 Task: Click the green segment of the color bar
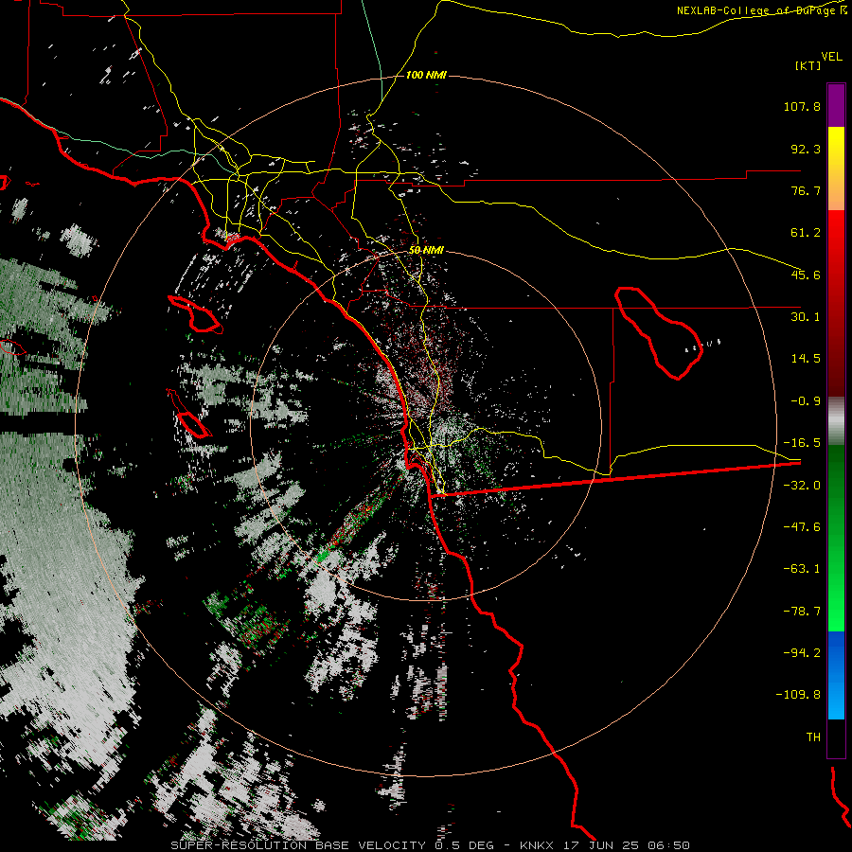tap(836, 538)
